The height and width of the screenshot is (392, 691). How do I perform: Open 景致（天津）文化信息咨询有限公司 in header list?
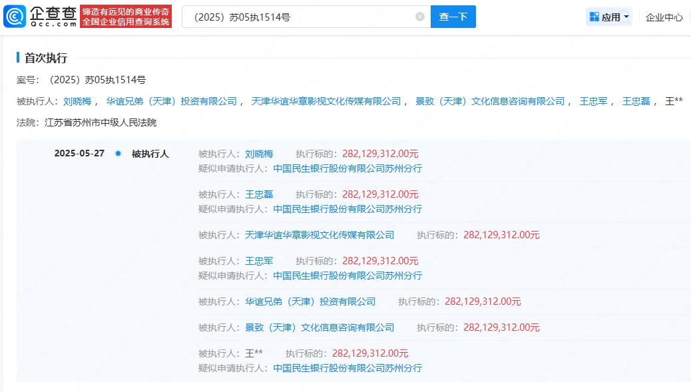tap(490, 101)
